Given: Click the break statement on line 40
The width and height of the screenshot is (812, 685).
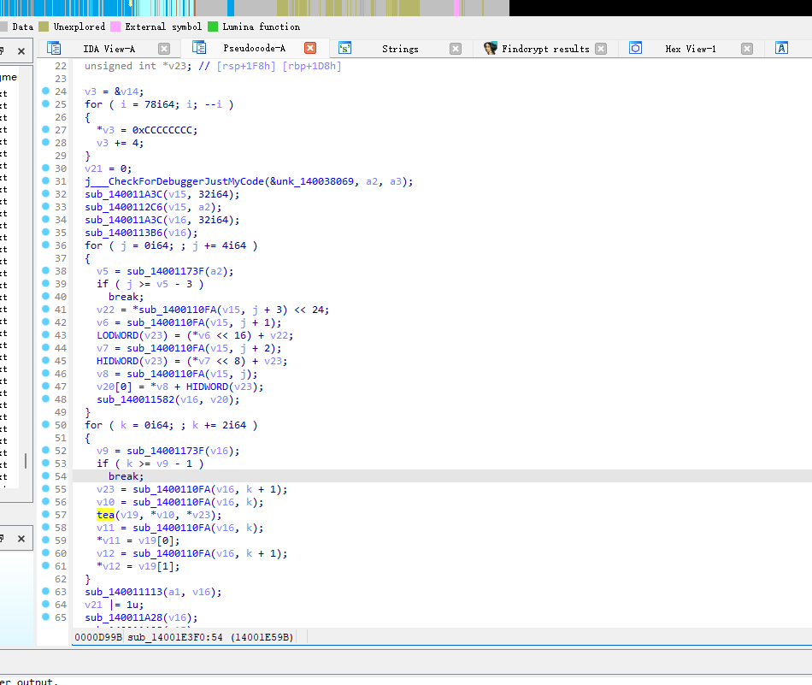Looking at the screenshot, I should [x=126, y=297].
